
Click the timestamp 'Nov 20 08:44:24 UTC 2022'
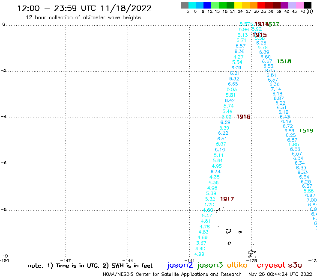click(x=280, y=274)
